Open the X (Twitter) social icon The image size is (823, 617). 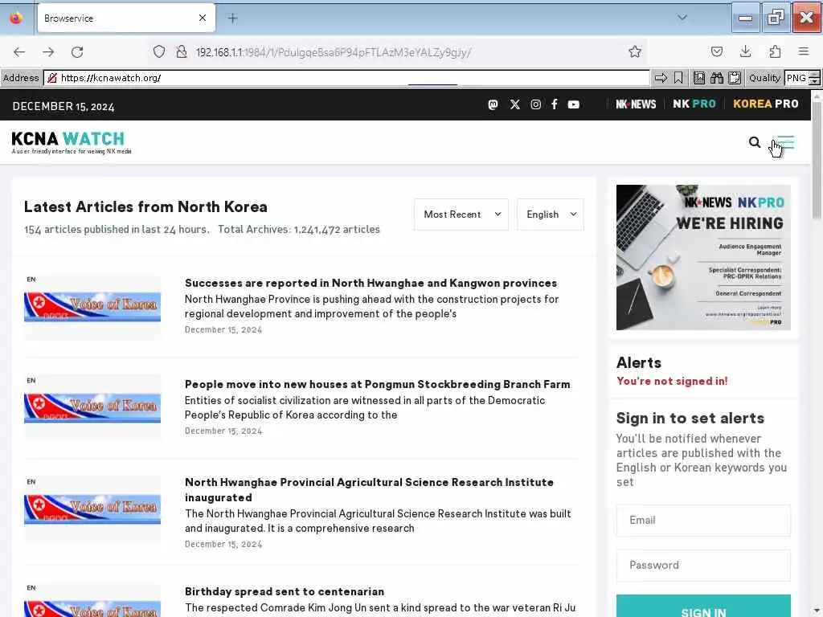click(x=515, y=104)
